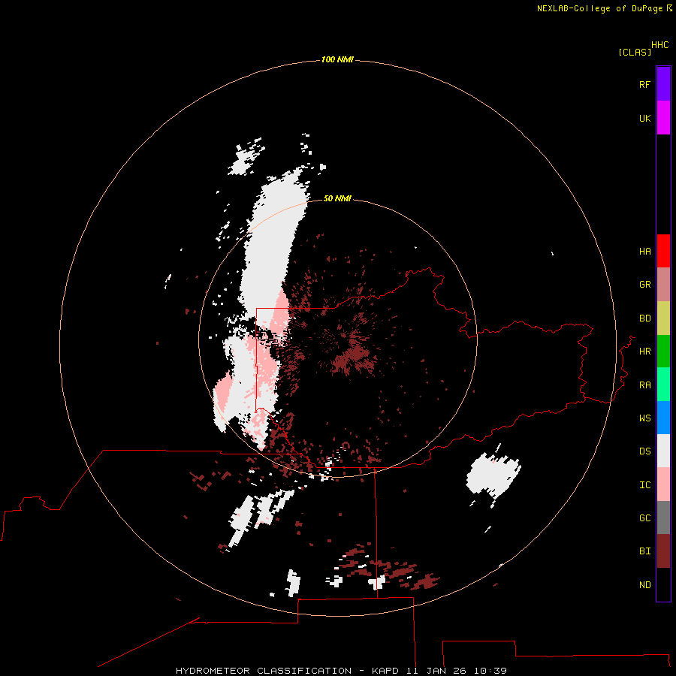Click the UK magenta legend swatch
The height and width of the screenshot is (676, 676).
663,118
